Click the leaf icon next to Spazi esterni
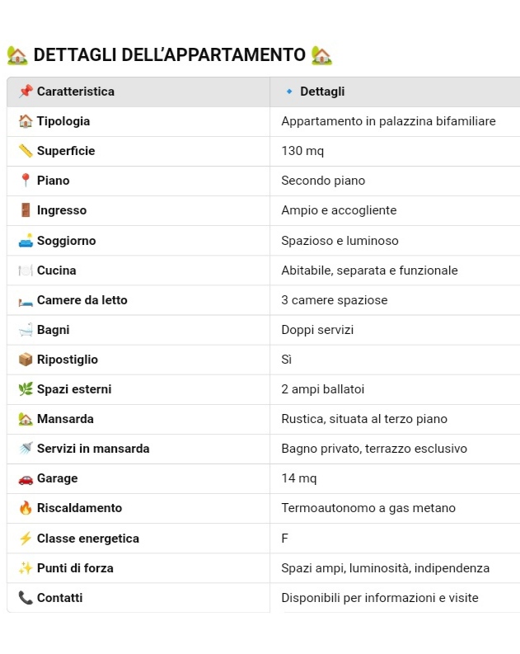Viewport: 520px width, 654px height. pos(26,388)
